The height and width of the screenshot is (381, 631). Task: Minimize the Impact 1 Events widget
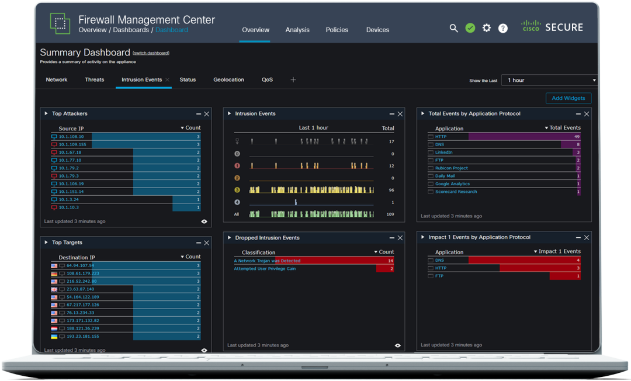578,238
